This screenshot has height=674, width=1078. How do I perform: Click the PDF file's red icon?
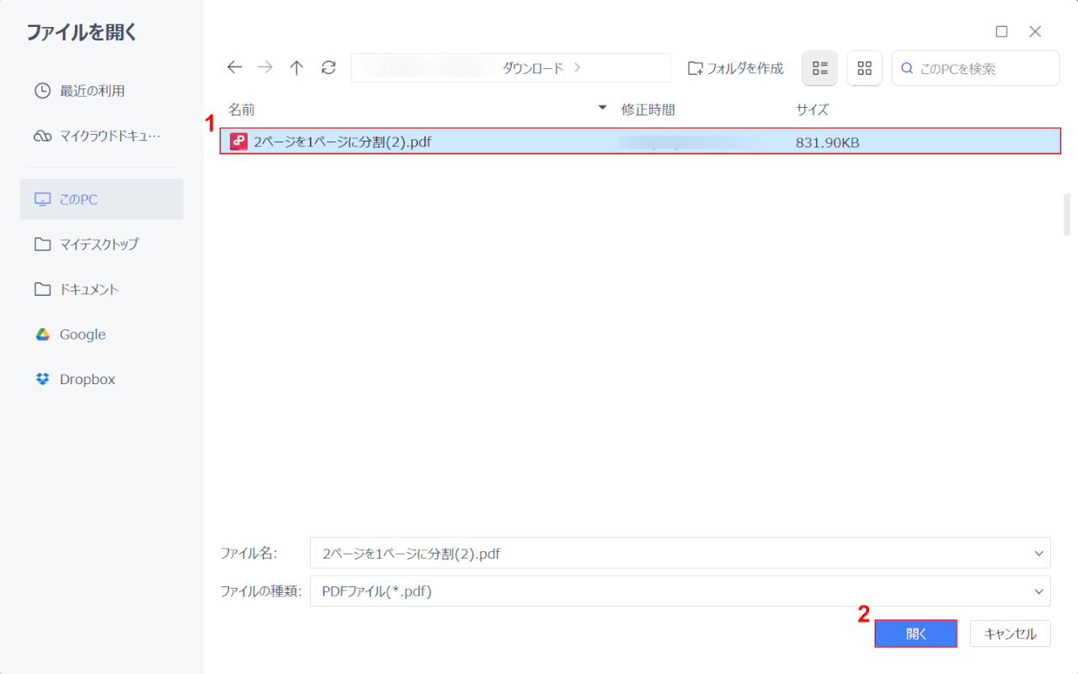click(x=239, y=142)
